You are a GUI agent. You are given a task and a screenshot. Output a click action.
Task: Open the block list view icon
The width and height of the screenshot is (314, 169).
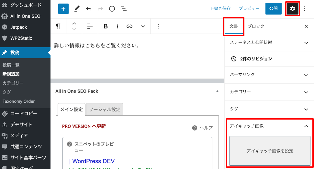point(123,9)
